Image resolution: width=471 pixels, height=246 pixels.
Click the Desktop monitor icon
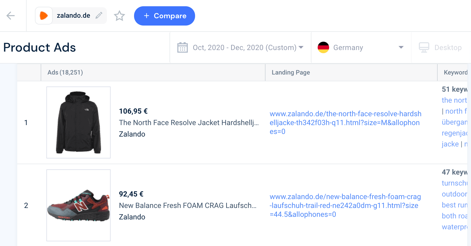coord(424,47)
